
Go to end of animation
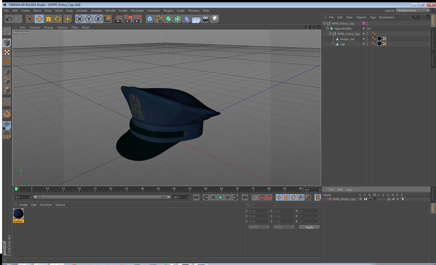(x=245, y=197)
